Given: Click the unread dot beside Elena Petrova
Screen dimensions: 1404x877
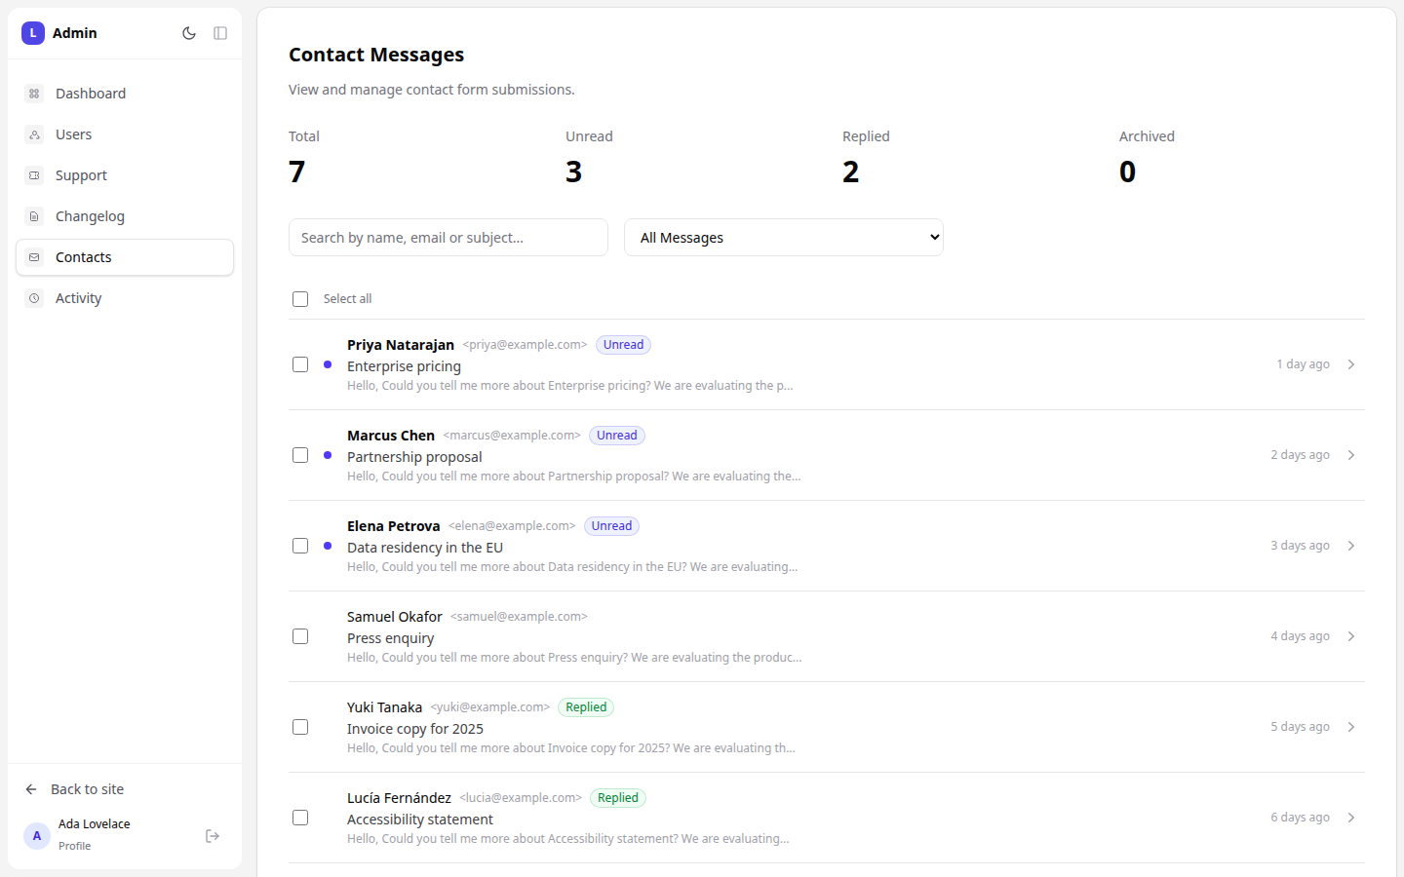Looking at the screenshot, I should 328,546.
